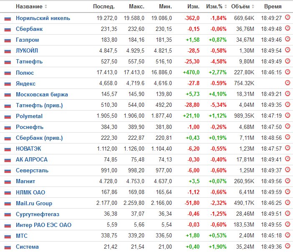Click Роснефть last price 384,30

click(x=109, y=127)
